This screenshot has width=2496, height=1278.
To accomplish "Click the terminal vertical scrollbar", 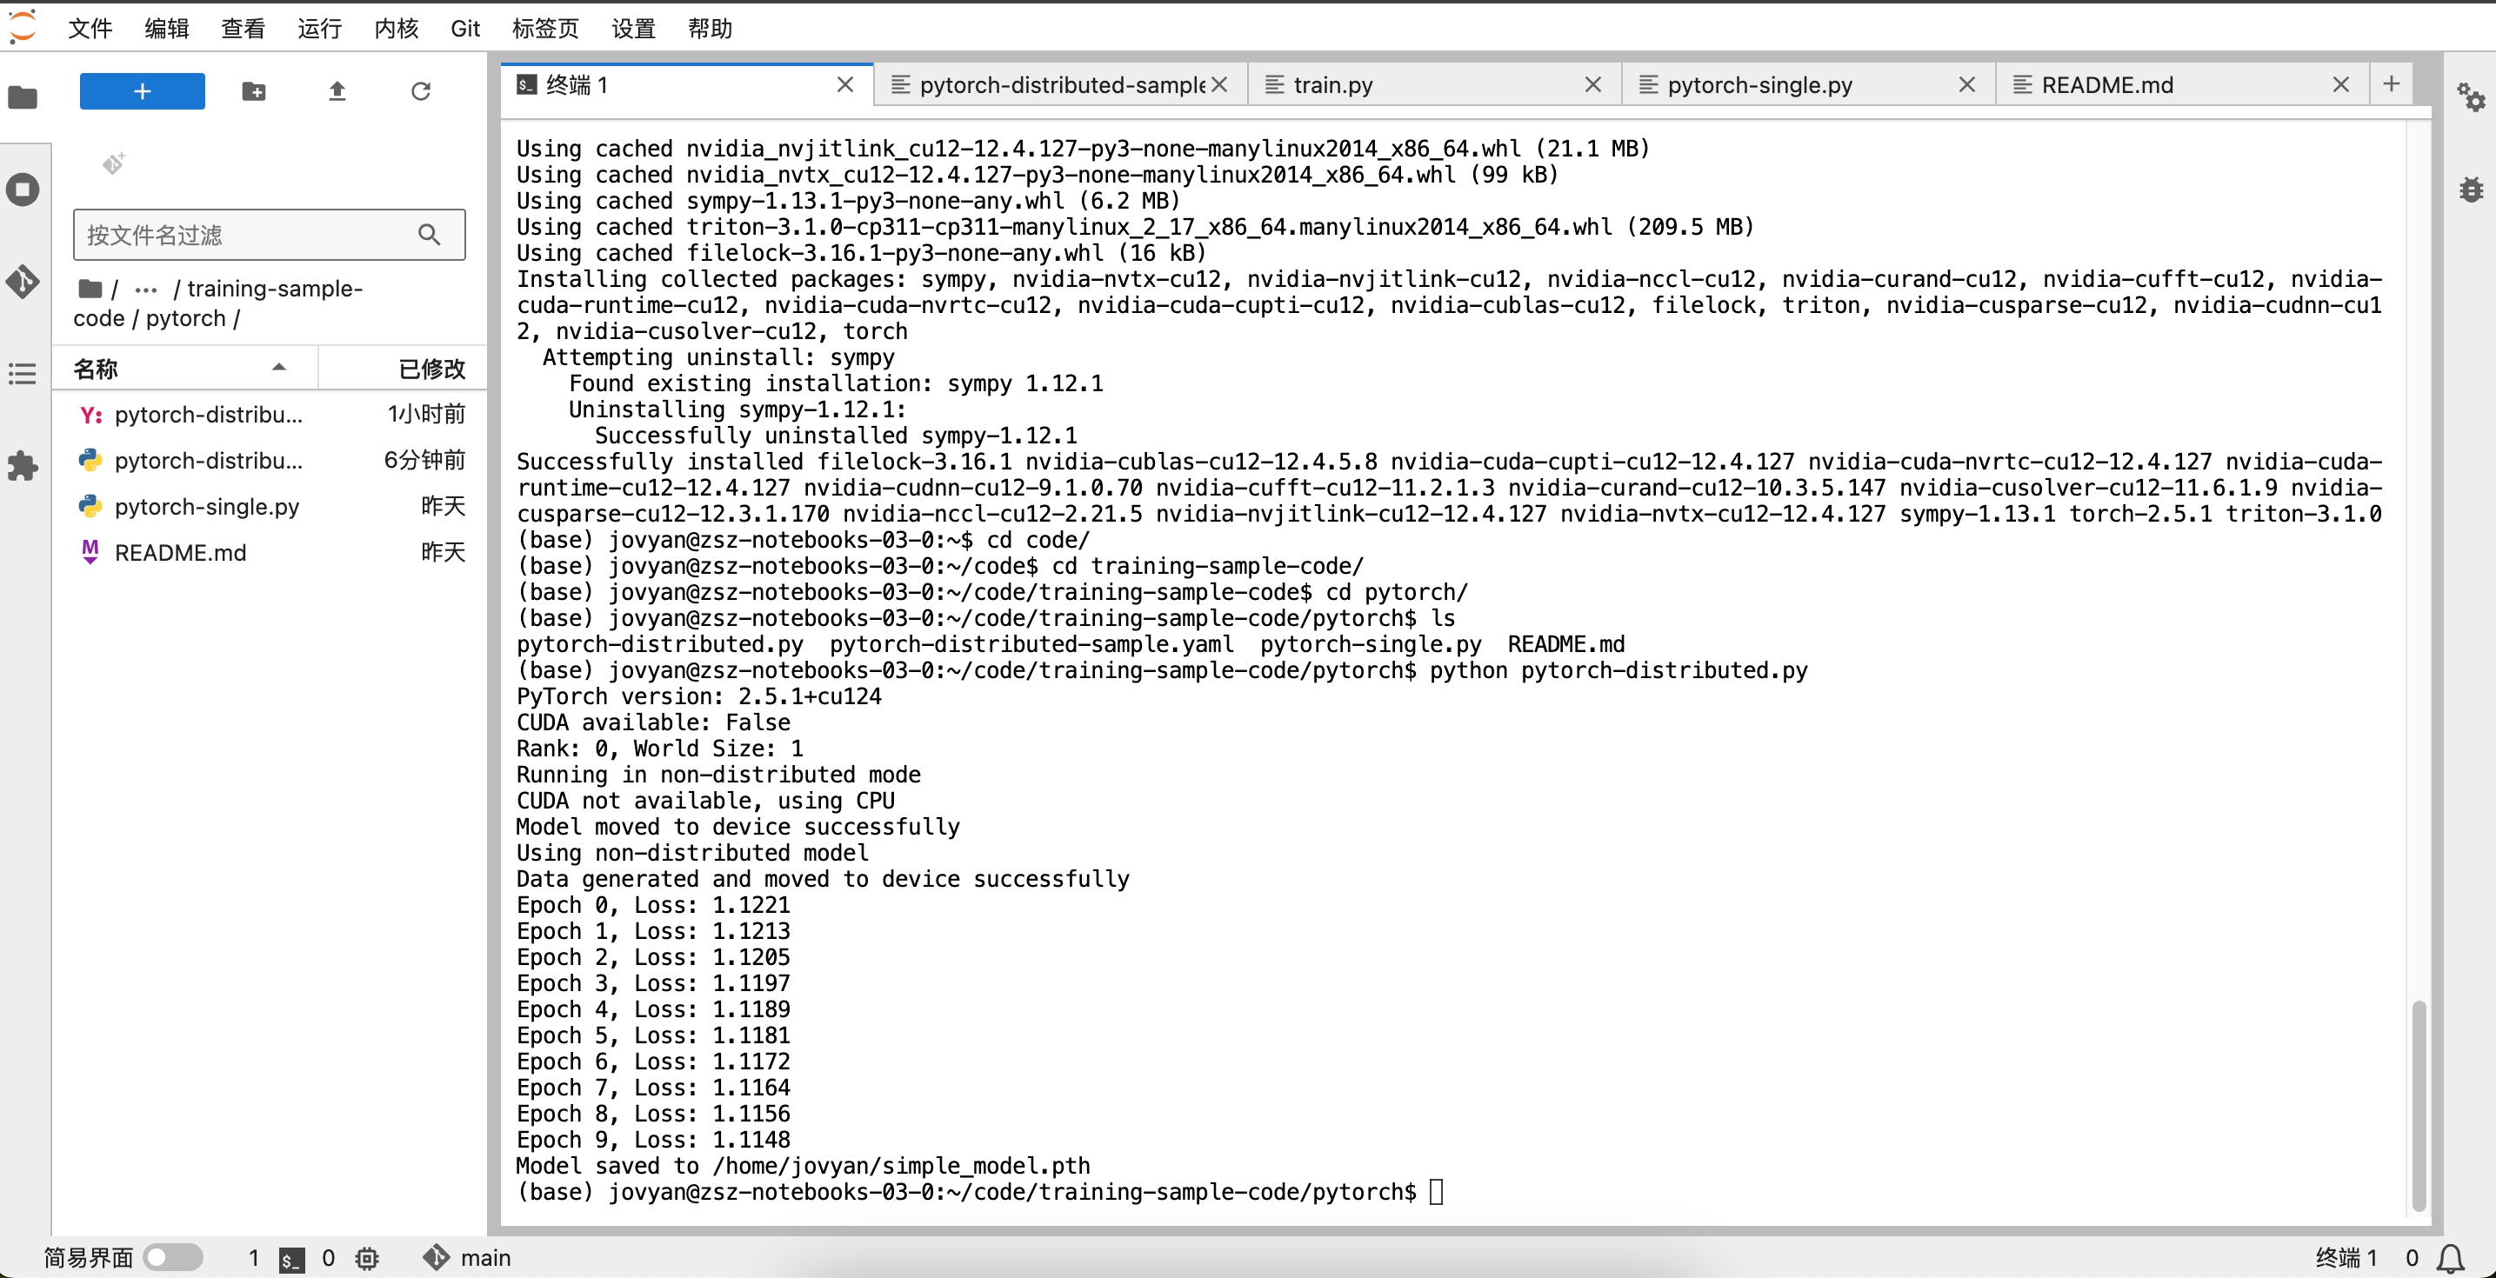I will [x=2419, y=1105].
